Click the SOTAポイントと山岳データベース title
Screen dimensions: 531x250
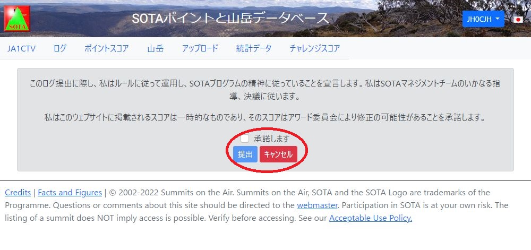coord(230,18)
